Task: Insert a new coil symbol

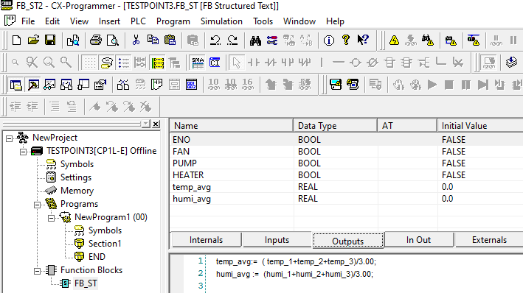Action: (x=356, y=63)
